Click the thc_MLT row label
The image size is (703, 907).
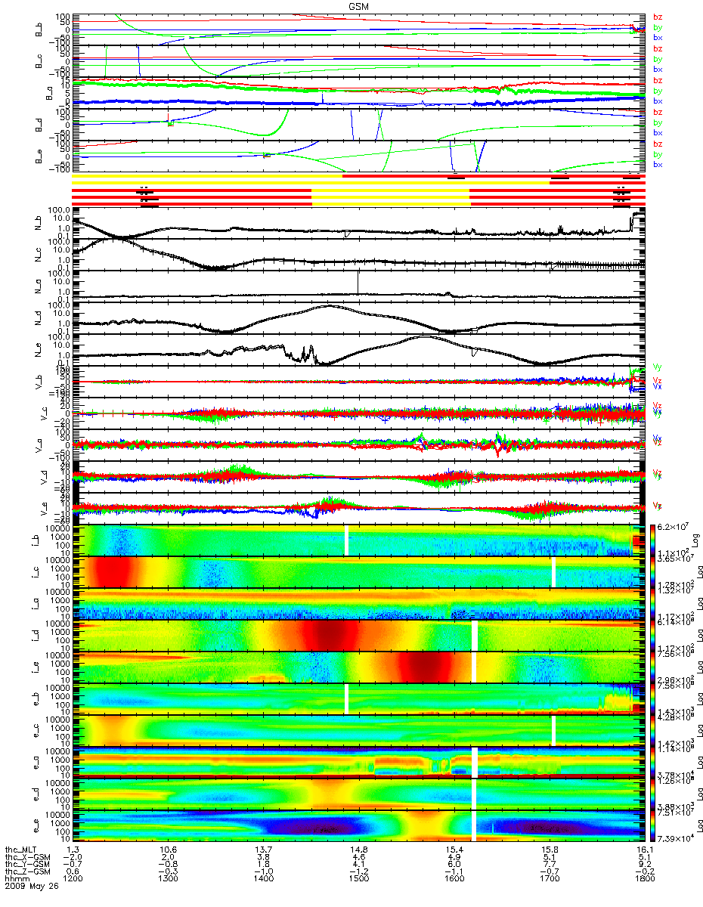[x=22, y=850]
